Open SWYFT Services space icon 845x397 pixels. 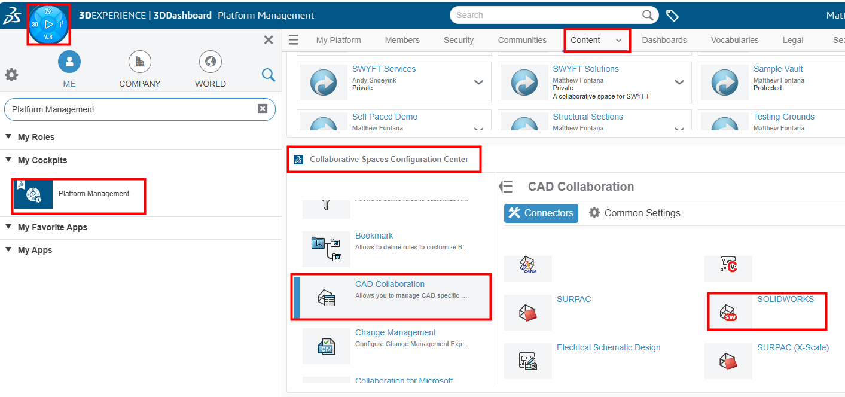(324, 83)
